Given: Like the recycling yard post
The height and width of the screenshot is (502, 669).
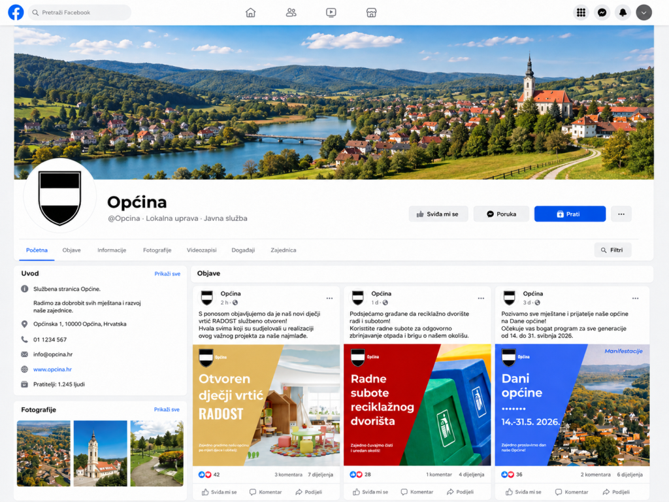Looking at the screenshot, I should 370,492.
